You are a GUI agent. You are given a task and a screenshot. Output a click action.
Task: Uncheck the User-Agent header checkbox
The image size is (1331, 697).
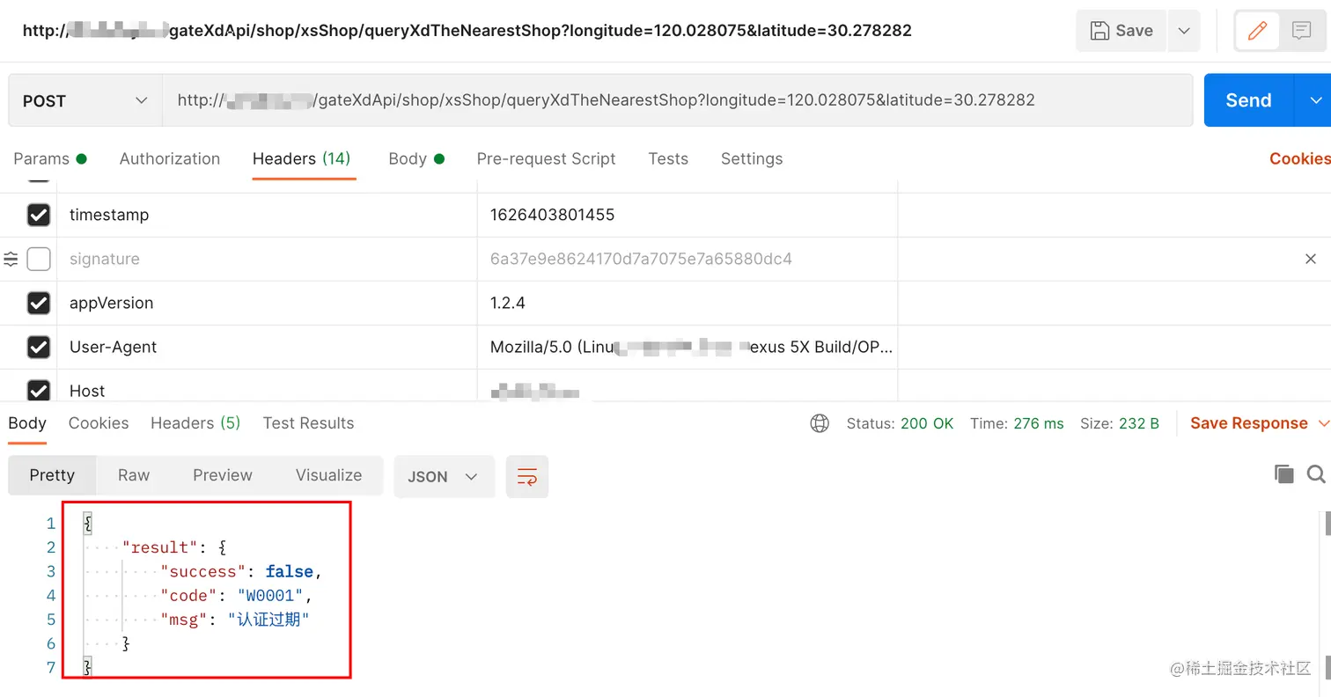pos(39,347)
